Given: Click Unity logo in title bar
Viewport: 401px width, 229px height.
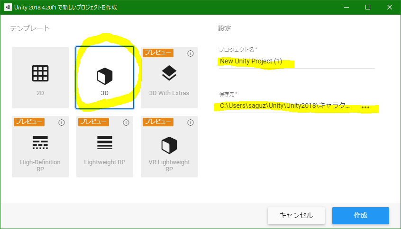Looking at the screenshot, I should 8,7.
